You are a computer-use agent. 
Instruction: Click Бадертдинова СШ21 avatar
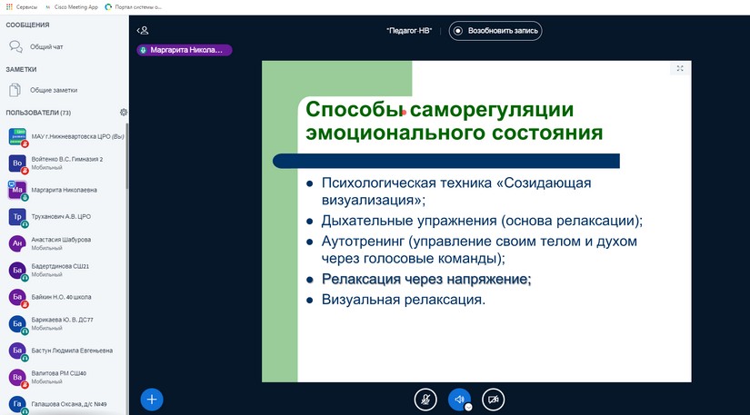pyautogui.click(x=17, y=271)
